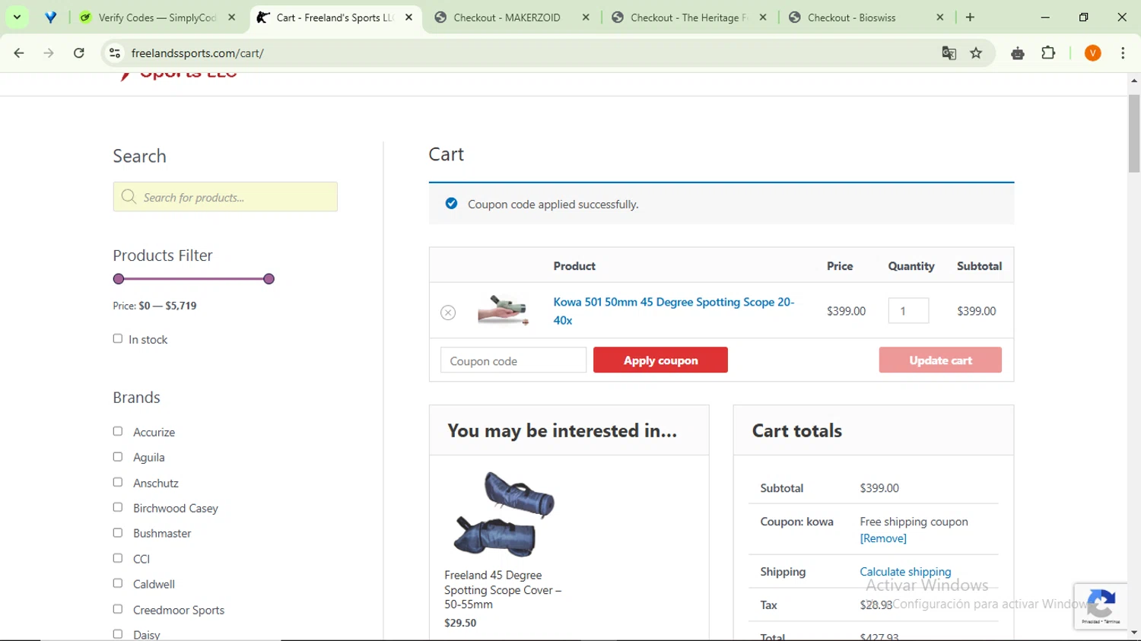Bookmark this page with the star
The image size is (1141, 641).
[976, 53]
